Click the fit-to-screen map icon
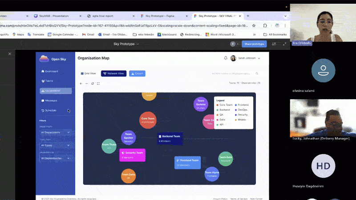356x200 pixels. pyautogui.click(x=98, y=84)
